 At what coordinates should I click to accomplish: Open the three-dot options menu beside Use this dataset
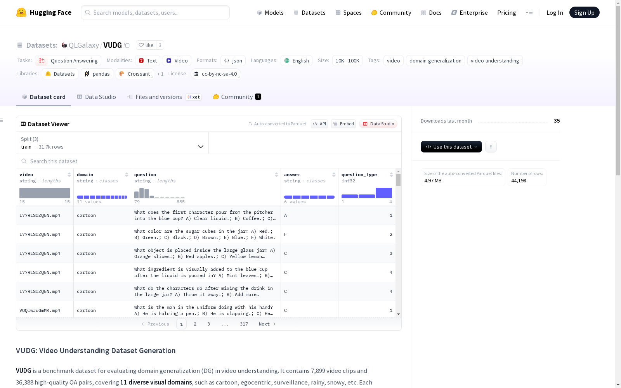[x=491, y=147]
